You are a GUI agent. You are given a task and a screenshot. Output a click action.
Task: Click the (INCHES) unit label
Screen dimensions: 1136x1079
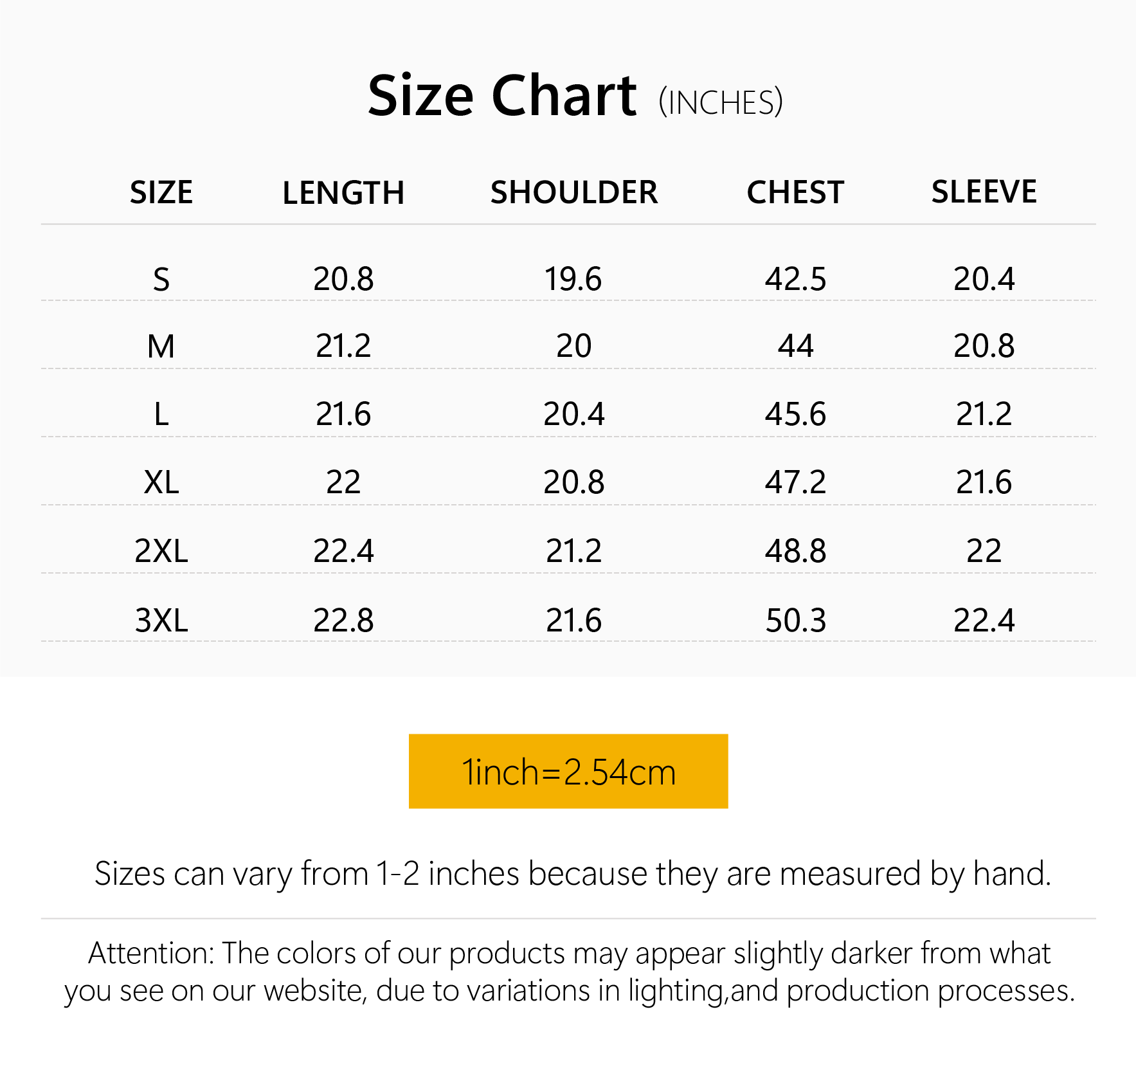click(721, 103)
